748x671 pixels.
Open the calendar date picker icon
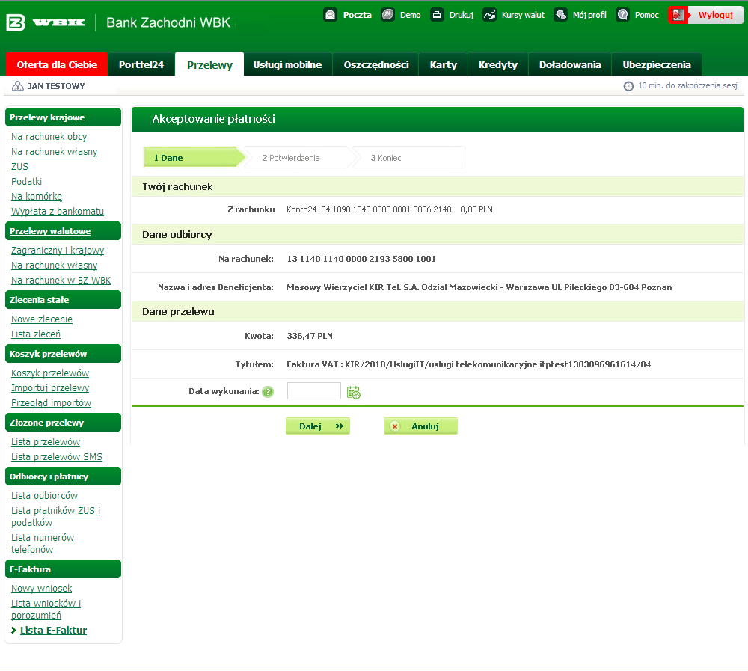click(354, 392)
